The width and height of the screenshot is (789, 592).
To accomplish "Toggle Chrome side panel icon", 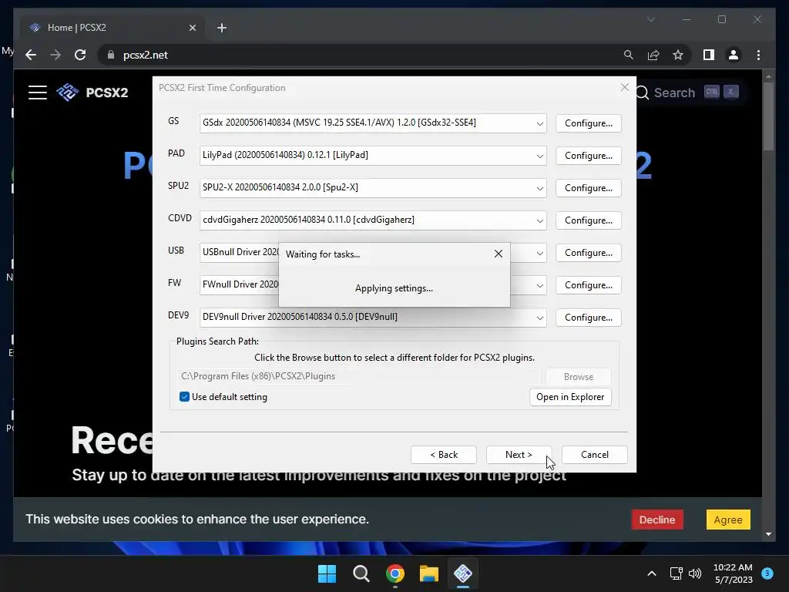I will 709,55.
